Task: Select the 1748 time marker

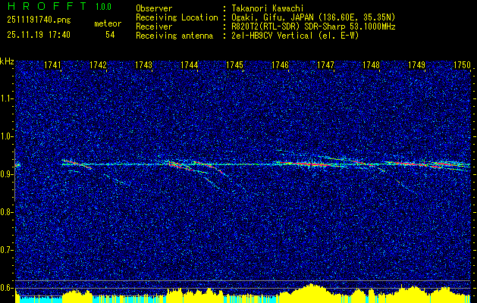Action: click(x=371, y=65)
